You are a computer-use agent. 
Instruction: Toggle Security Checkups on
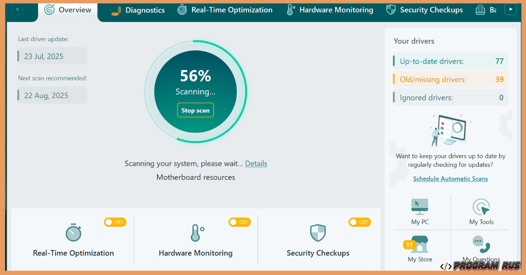coord(359,222)
